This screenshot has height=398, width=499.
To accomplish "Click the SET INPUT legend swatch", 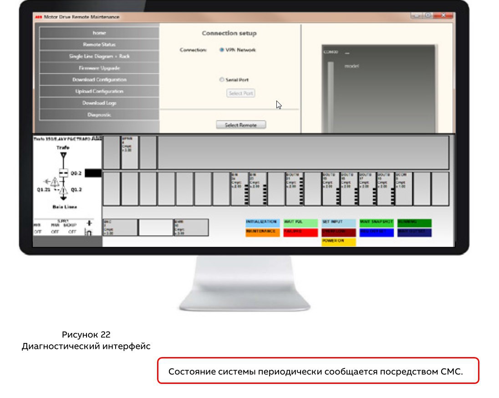I will [x=339, y=223].
